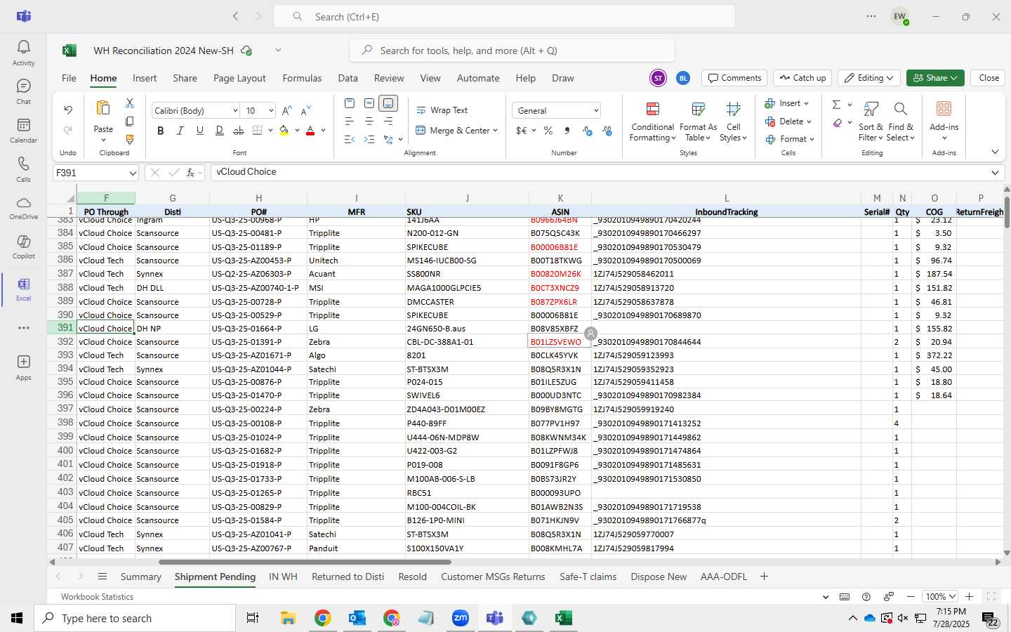Open number format General dropdown
1011x632 pixels.
coord(596,111)
